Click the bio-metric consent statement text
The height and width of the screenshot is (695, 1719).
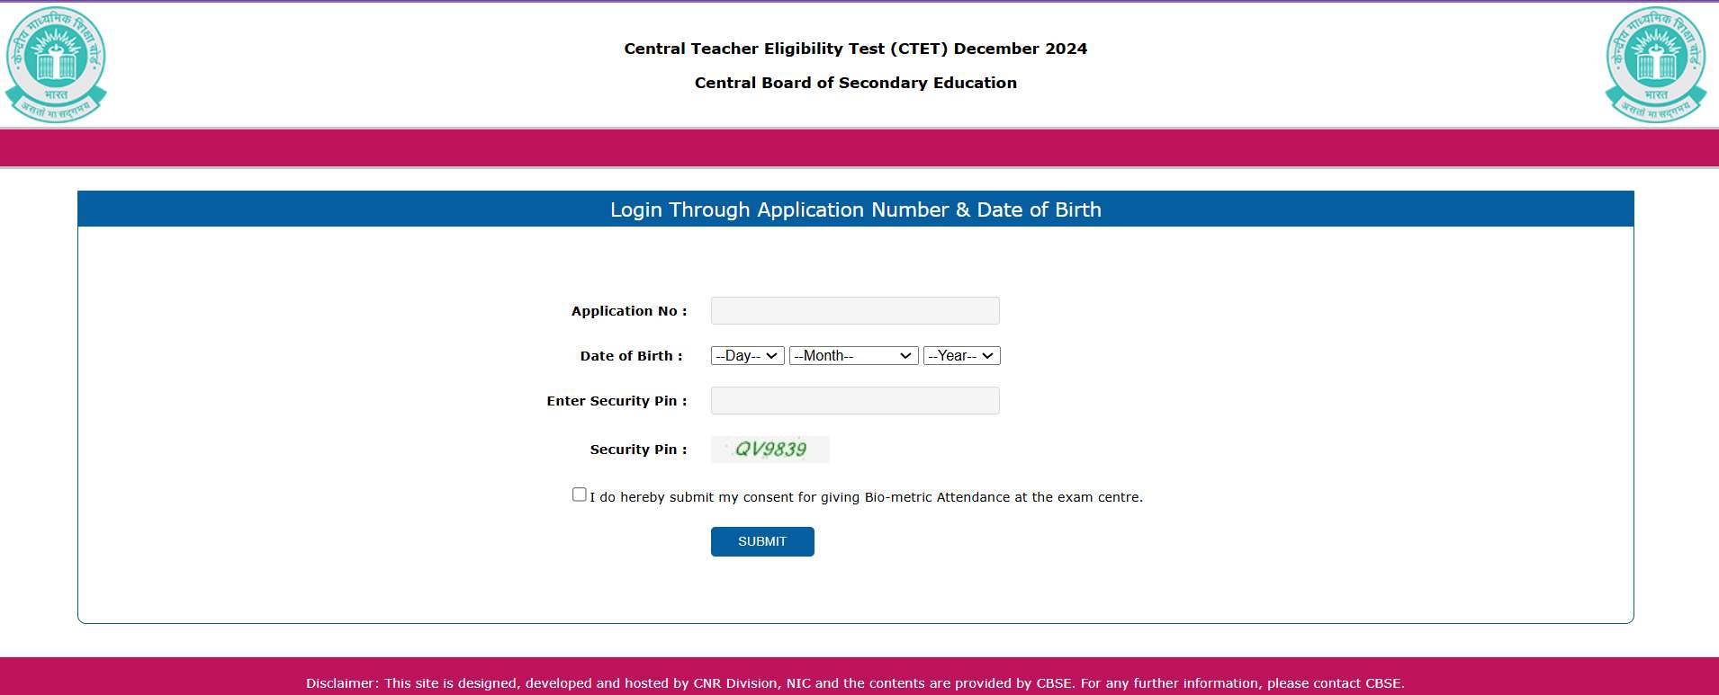pyautogui.click(x=866, y=497)
